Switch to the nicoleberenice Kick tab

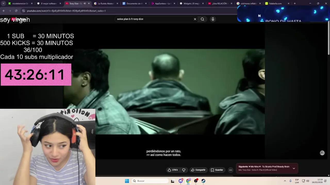point(20,4)
